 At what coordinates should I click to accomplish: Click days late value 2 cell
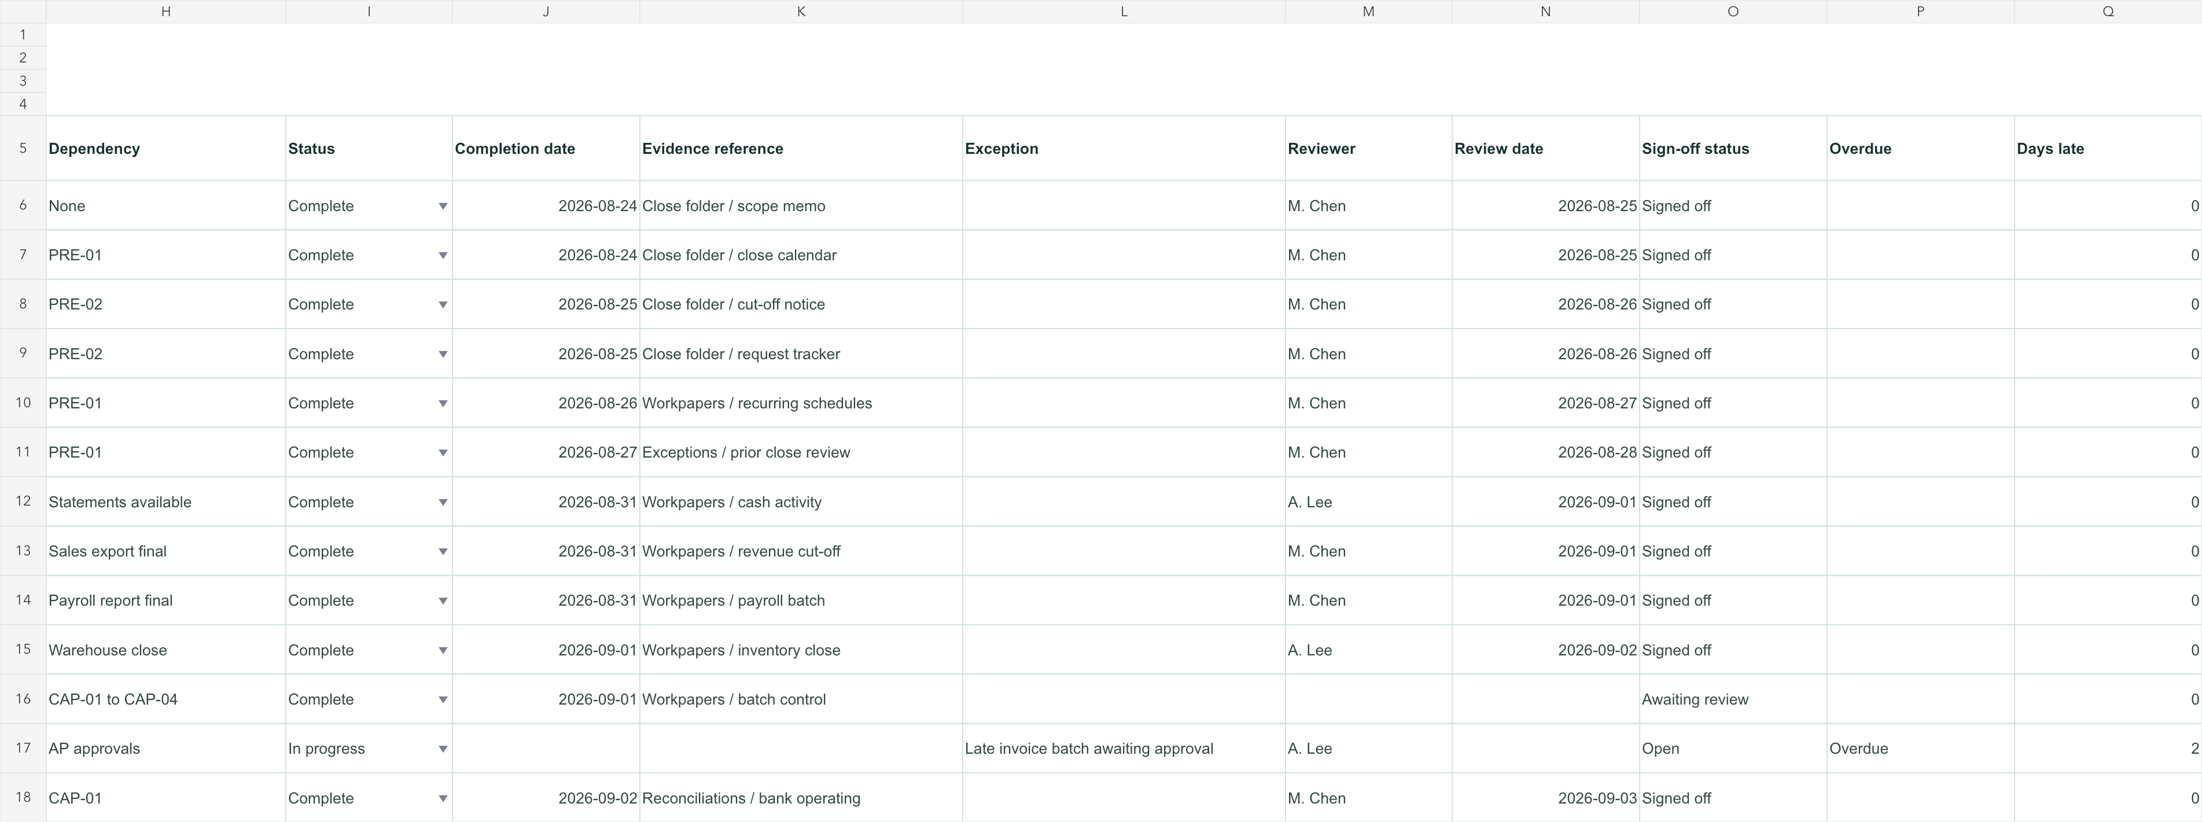tap(2108, 749)
